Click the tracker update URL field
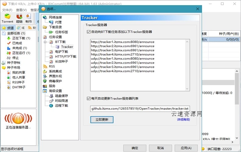This screenshot has height=152, width=241. [x=140, y=109]
